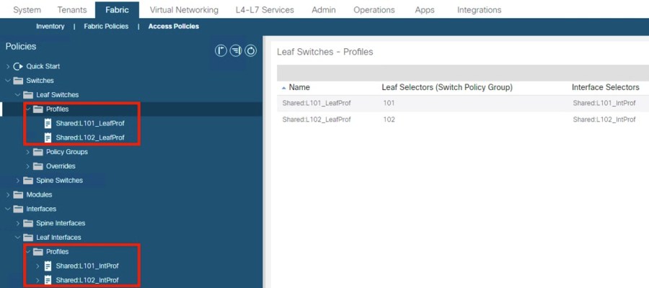
Task: Click the Spine Interfaces folder icon
Action: tap(29, 223)
